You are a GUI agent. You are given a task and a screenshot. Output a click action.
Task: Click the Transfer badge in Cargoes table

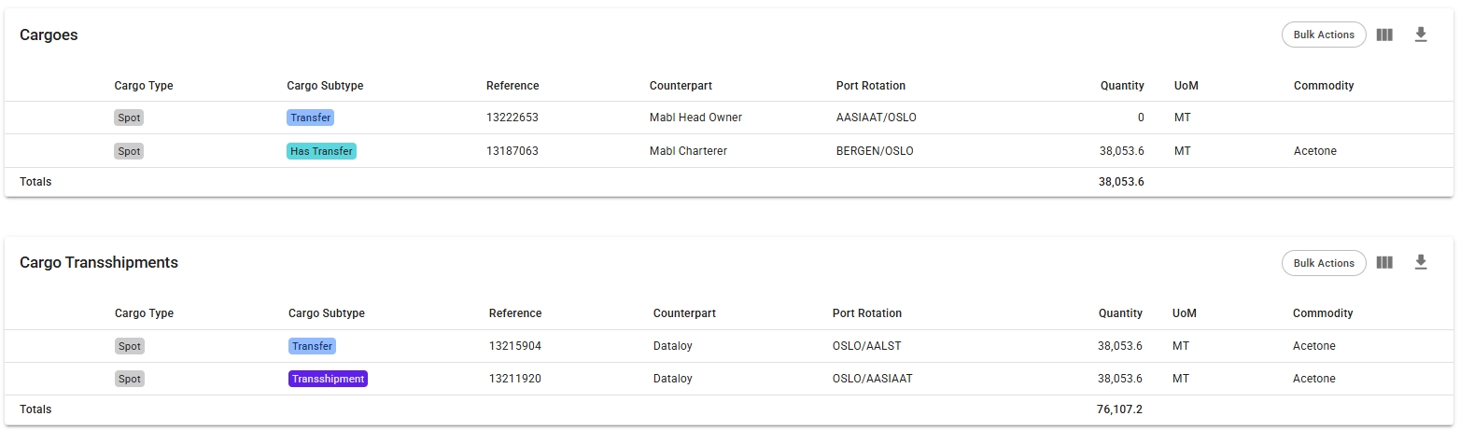[311, 118]
